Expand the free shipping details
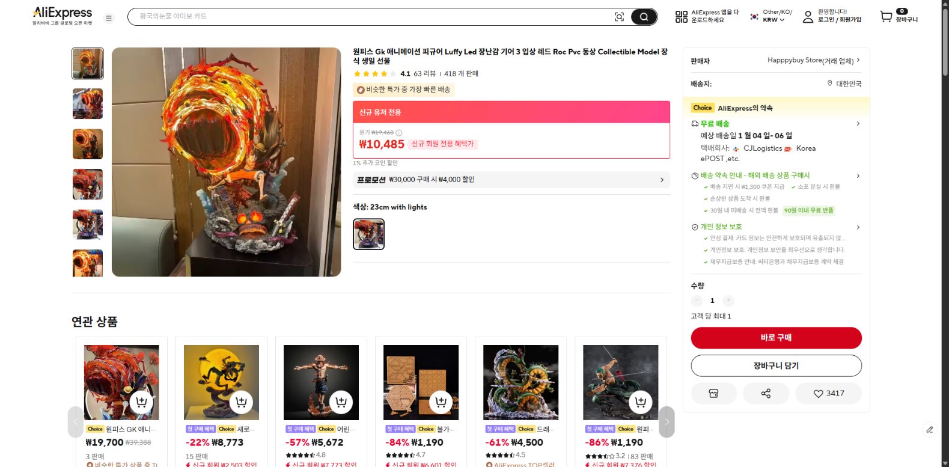 [858, 124]
